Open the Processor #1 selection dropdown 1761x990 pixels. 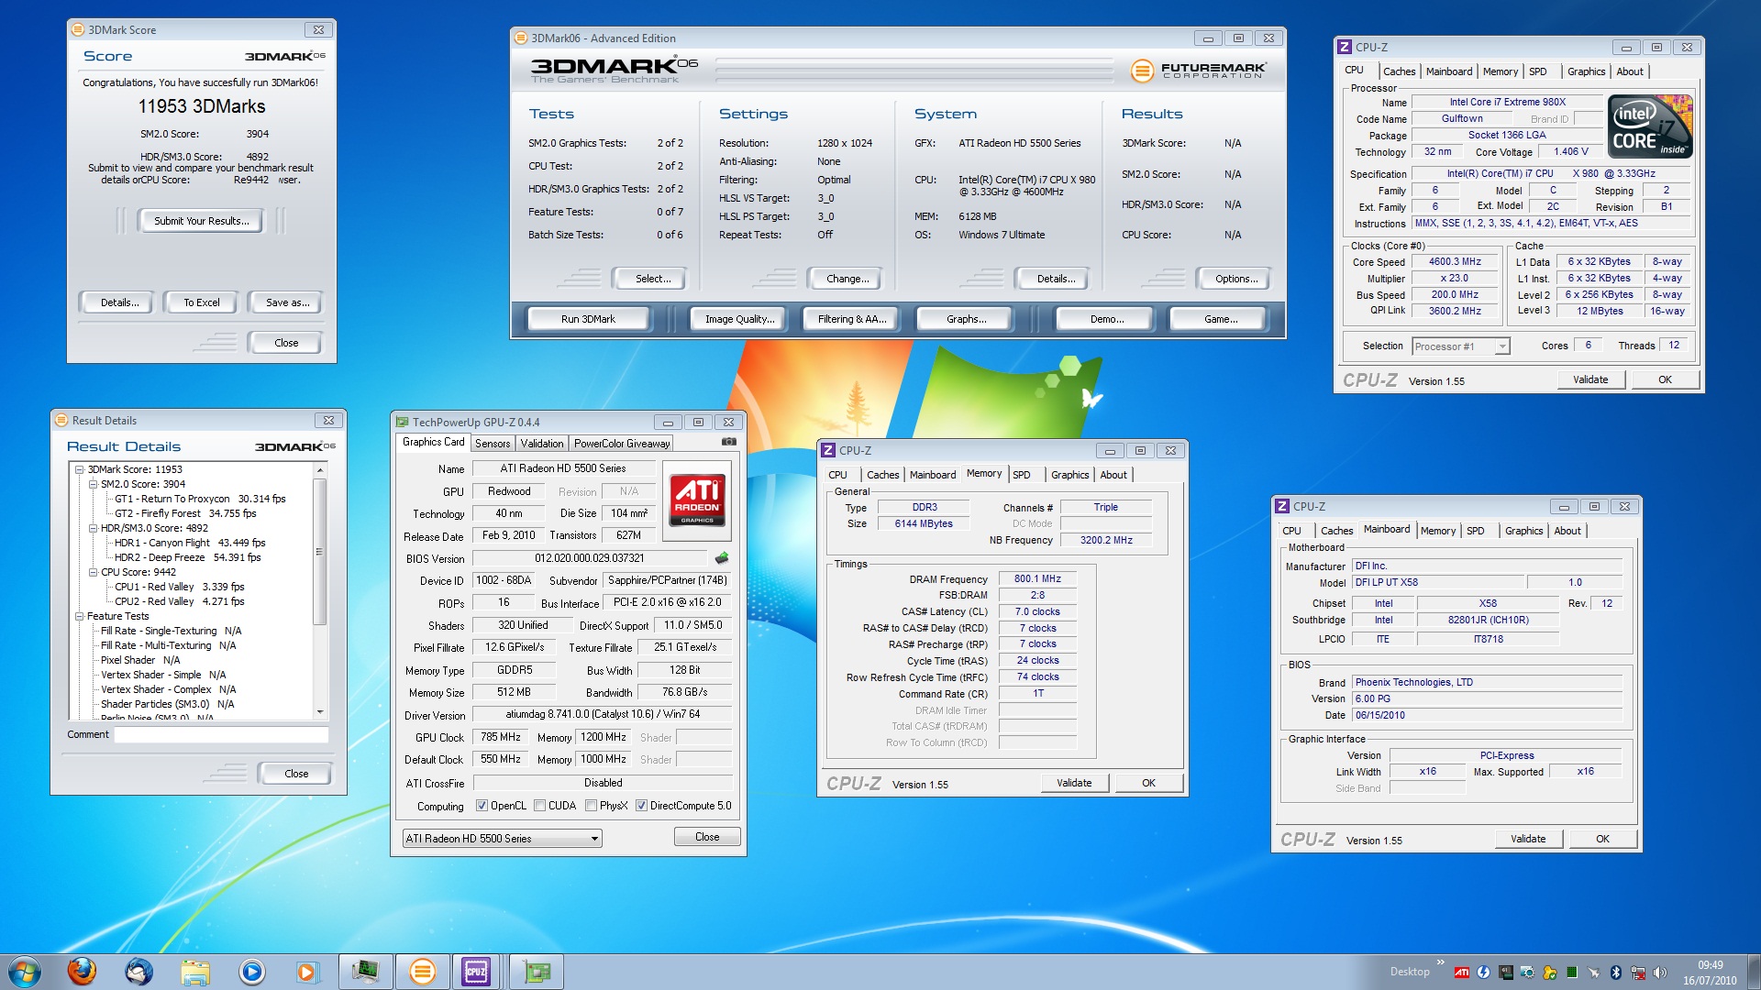(x=1502, y=346)
